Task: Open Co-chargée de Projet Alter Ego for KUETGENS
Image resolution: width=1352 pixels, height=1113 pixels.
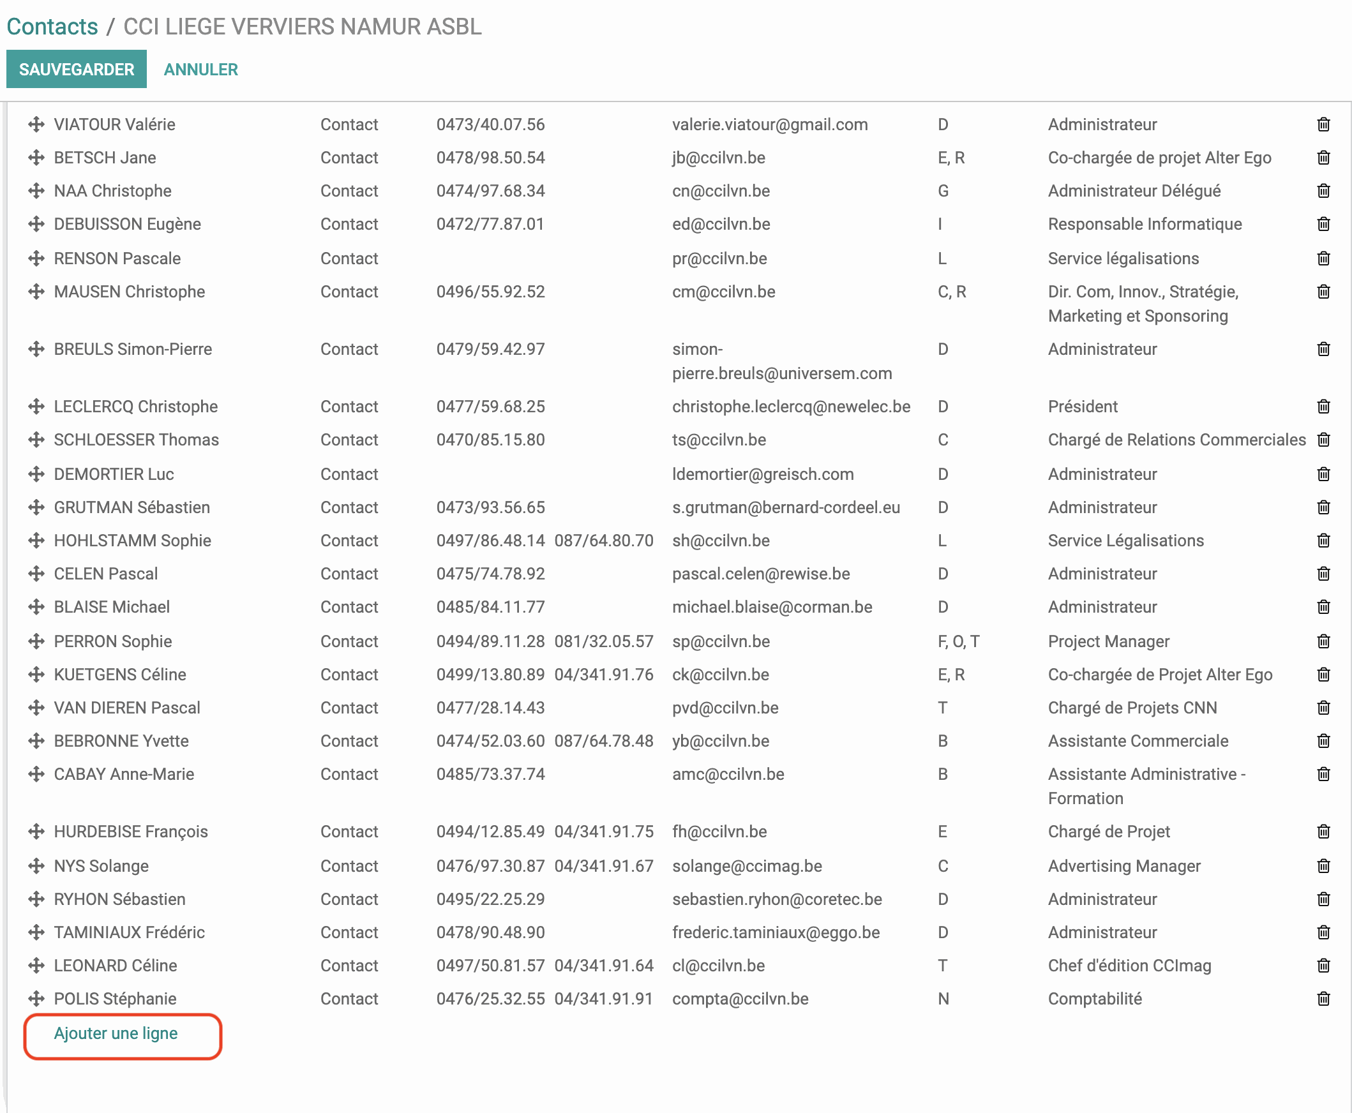Action: pos(1160,675)
